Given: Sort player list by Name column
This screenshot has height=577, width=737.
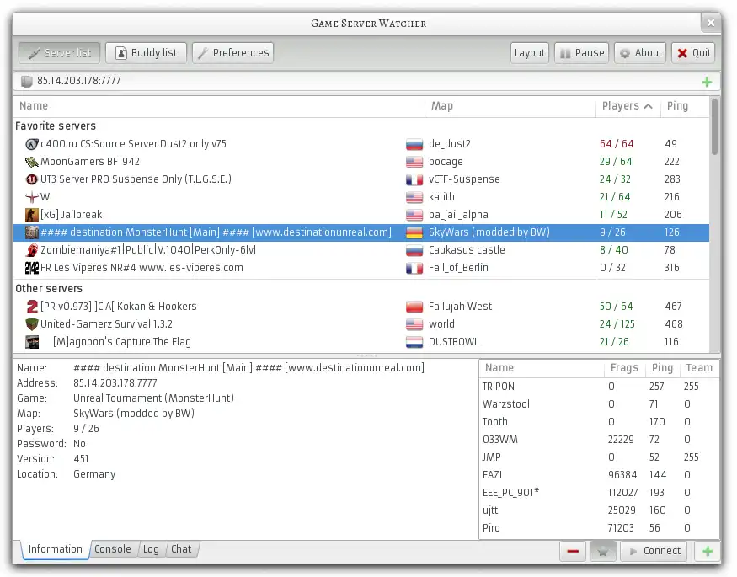Looking at the screenshot, I should point(542,368).
